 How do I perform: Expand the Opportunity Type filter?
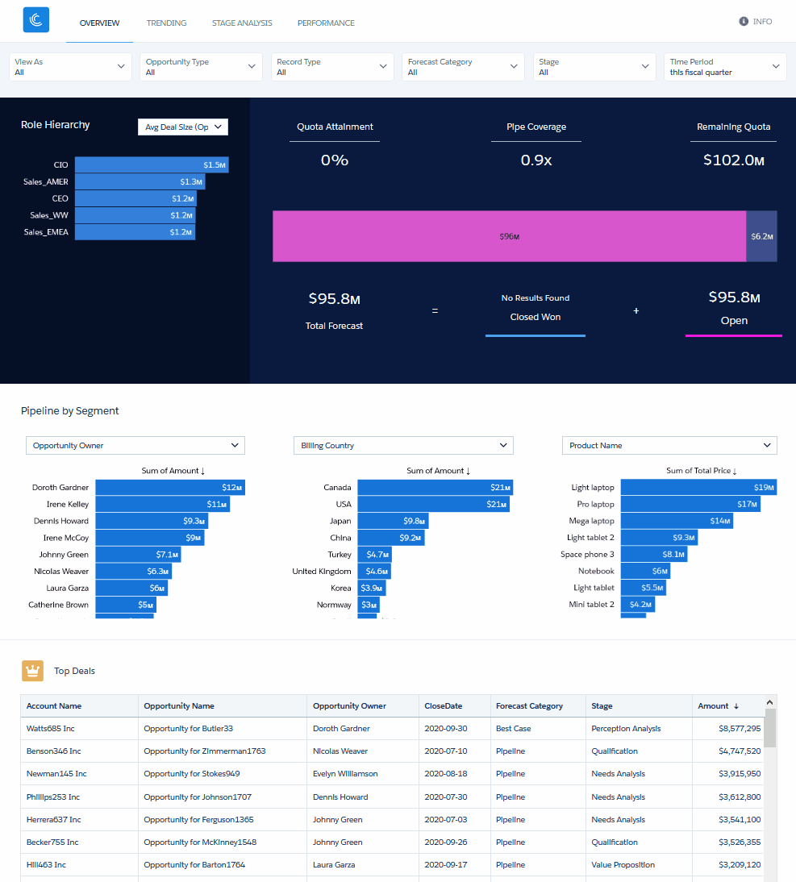coord(202,67)
